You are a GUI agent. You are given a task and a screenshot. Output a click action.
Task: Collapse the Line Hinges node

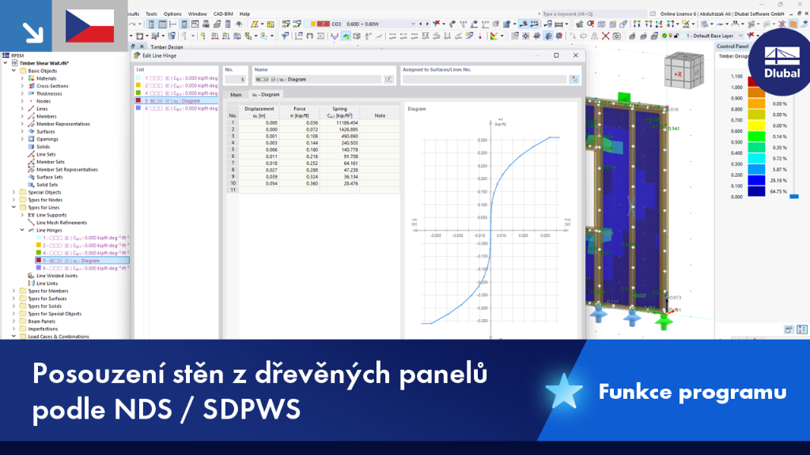22,230
